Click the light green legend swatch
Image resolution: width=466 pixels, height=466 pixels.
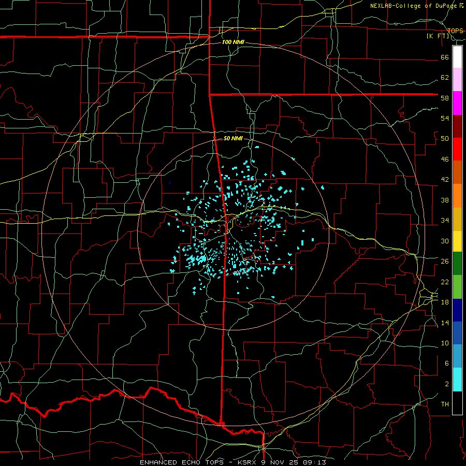pyautogui.click(x=457, y=287)
